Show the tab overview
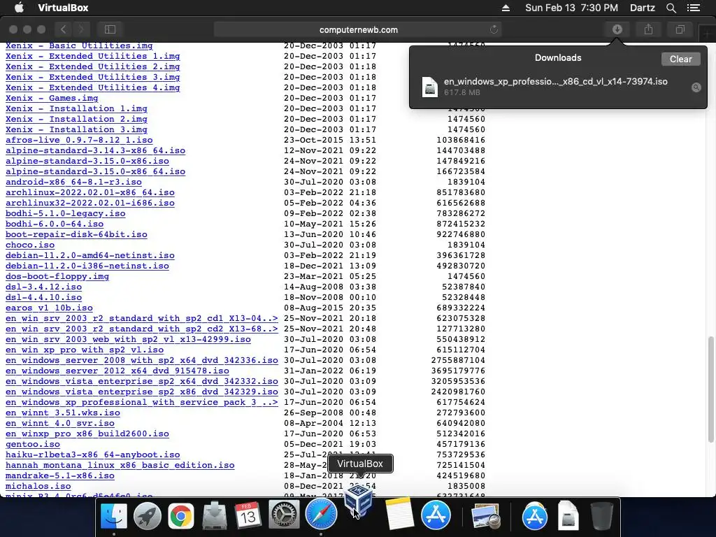This screenshot has width=716, height=537. (680, 29)
